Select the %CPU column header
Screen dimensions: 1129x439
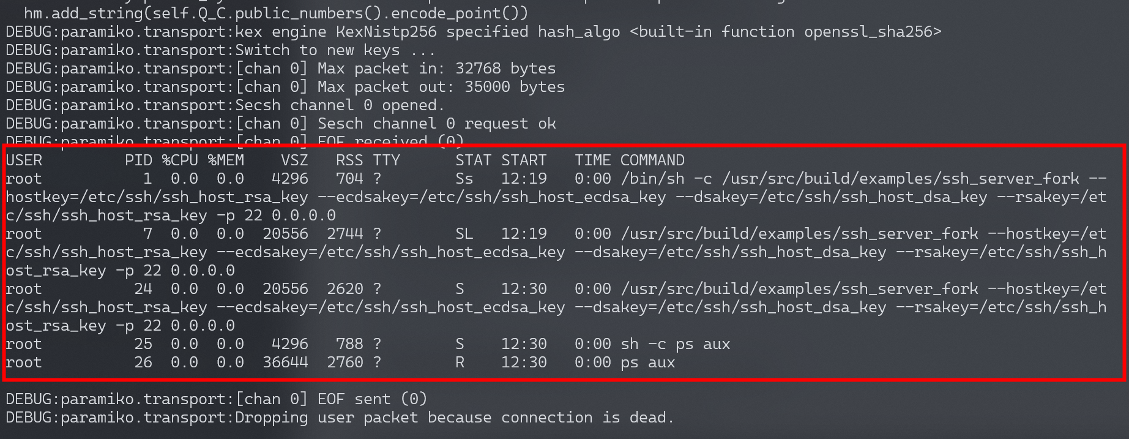click(180, 160)
